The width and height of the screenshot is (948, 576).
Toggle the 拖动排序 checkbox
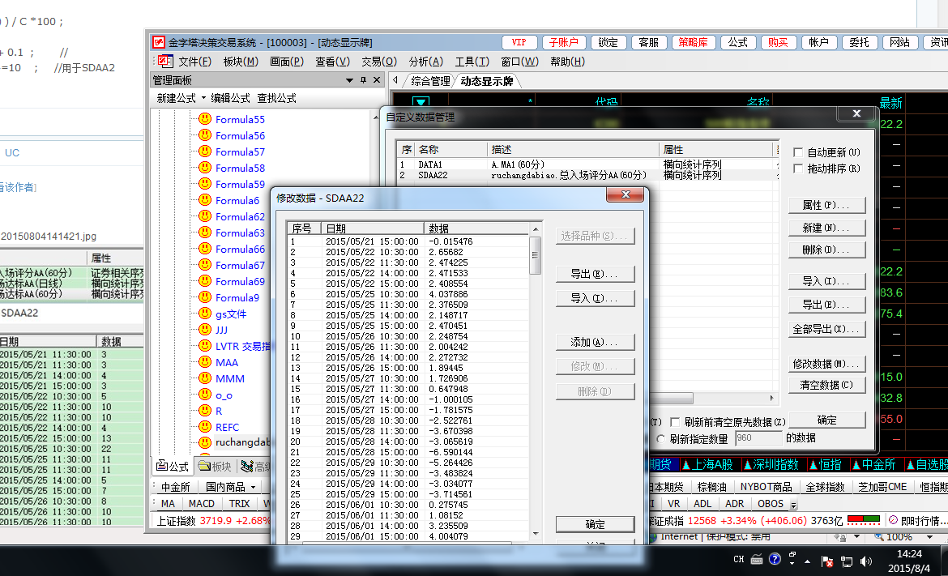pos(798,169)
